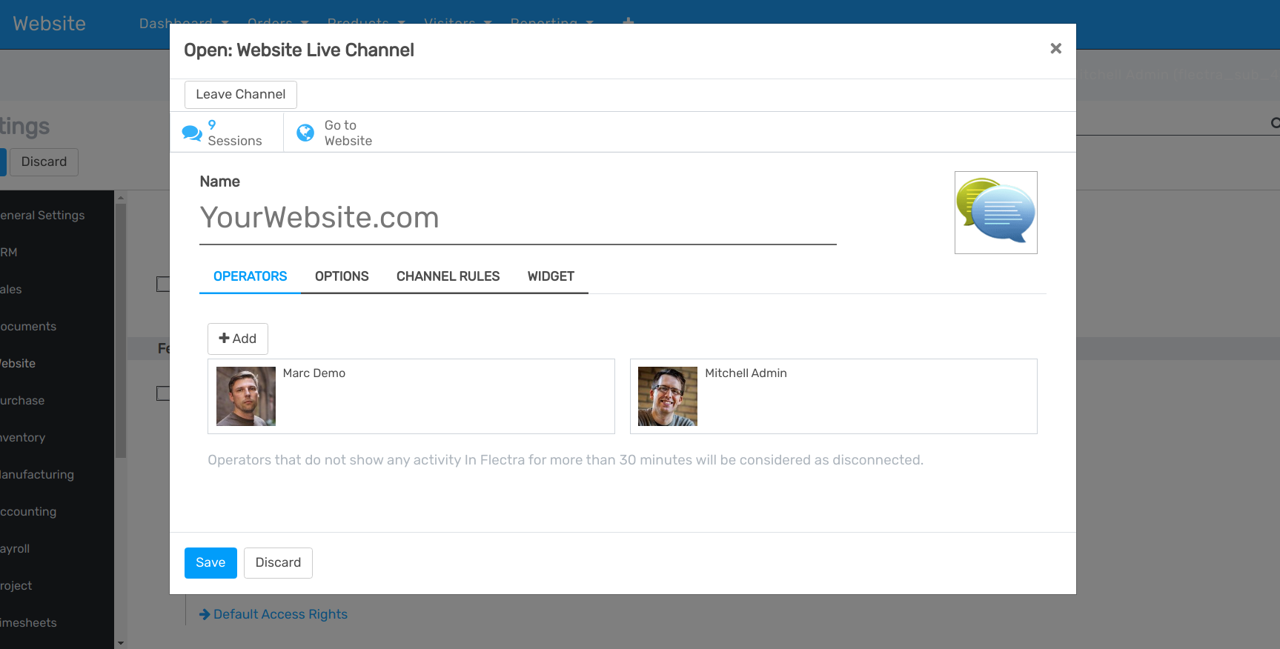The image size is (1280, 649).
Task: Select the Marc Demo operator card
Action: (x=411, y=396)
